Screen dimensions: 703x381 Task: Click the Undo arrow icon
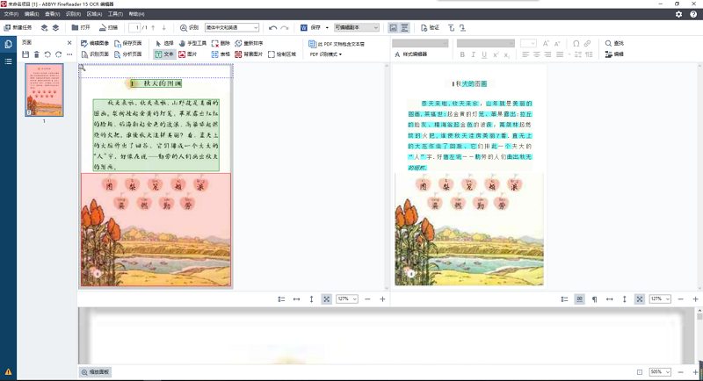click(272, 28)
